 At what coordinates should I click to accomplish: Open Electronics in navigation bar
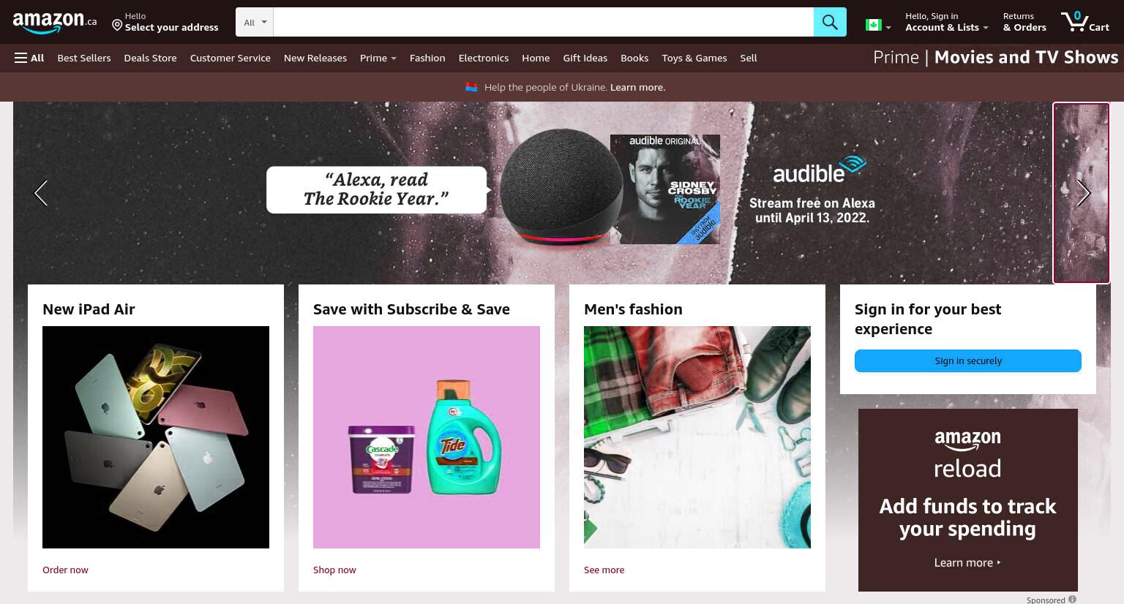pos(484,58)
